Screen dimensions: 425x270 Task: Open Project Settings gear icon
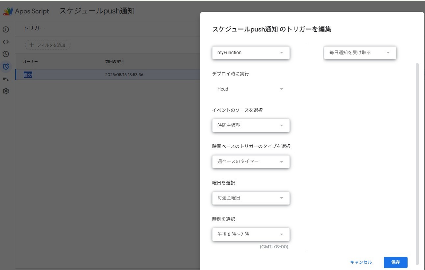click(x=6, y=91)
